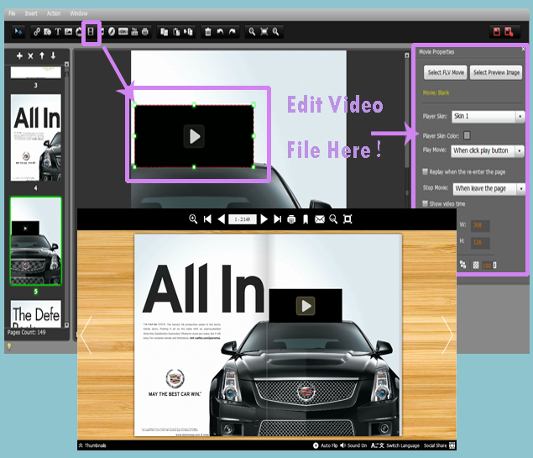Viewport: 533px width, 458px height.
Task: Open the Window menu
Action: [x=79, y=13]
